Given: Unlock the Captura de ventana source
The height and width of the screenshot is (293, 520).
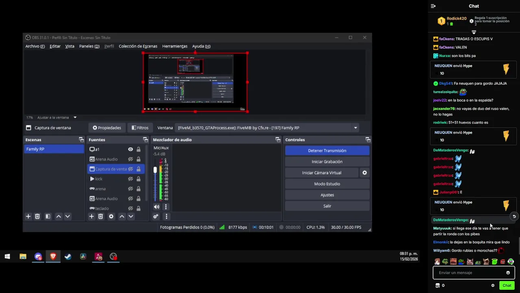Looking at the screenshot, I should [x=139, y=169].
